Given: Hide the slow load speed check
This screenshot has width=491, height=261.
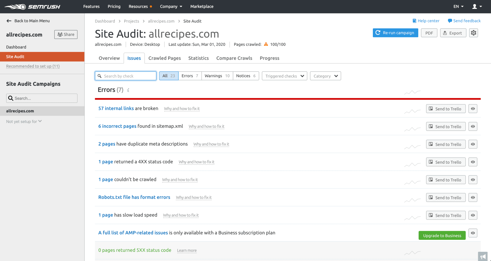Looking at the screenshot, I should pos(473,216).
